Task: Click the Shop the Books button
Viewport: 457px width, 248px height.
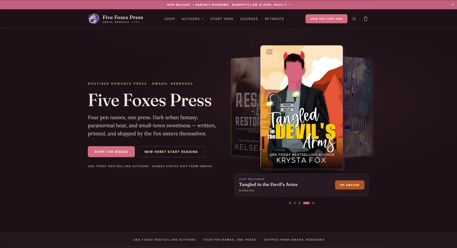Action: click(111, 152)
